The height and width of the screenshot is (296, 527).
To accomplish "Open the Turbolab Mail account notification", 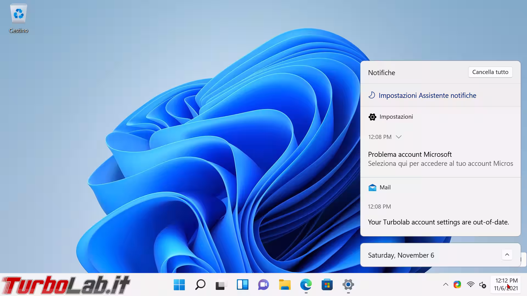I will click(x=438, y=222).
